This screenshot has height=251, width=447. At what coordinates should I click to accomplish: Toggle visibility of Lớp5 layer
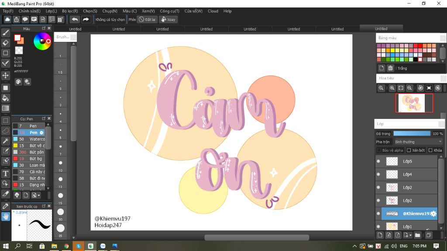tap(378, 161)
